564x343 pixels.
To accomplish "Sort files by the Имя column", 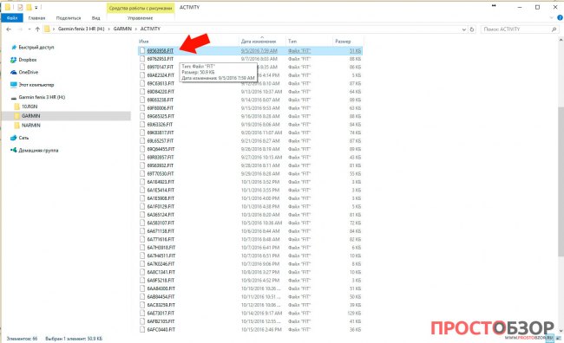I will click(144, 42).
